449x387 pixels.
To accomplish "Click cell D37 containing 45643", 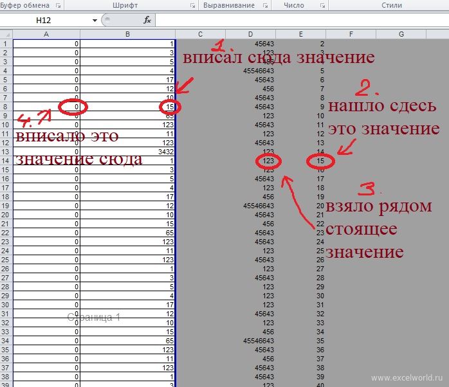I will click(x=251, y=368).
